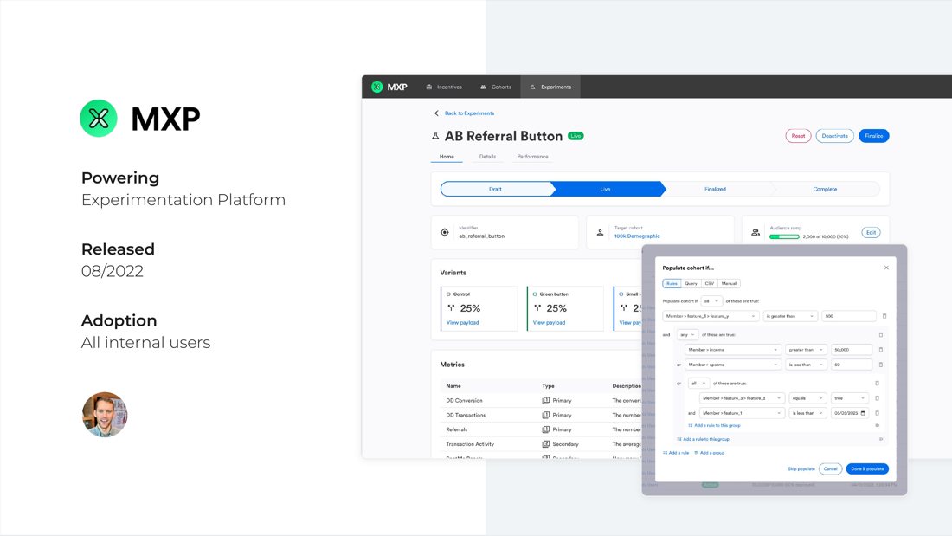Open the Experiments tab in the navigation bar
This screenshot has height=536, width=952.
click(x=550, y=87)
